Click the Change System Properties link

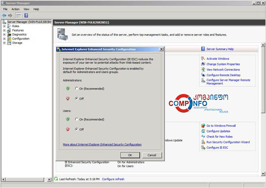(223, 64)
